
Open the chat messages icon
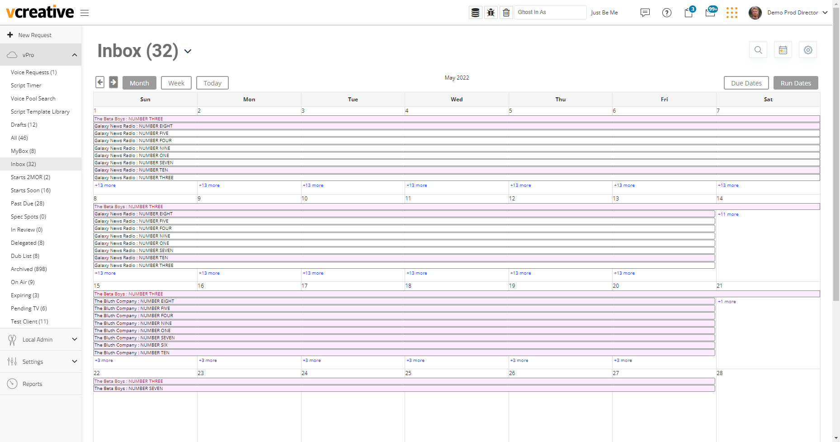coord(645,13)
